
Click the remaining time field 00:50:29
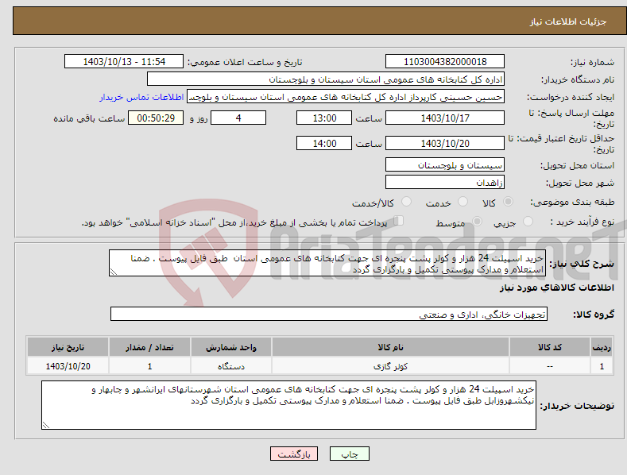point(156,118)
